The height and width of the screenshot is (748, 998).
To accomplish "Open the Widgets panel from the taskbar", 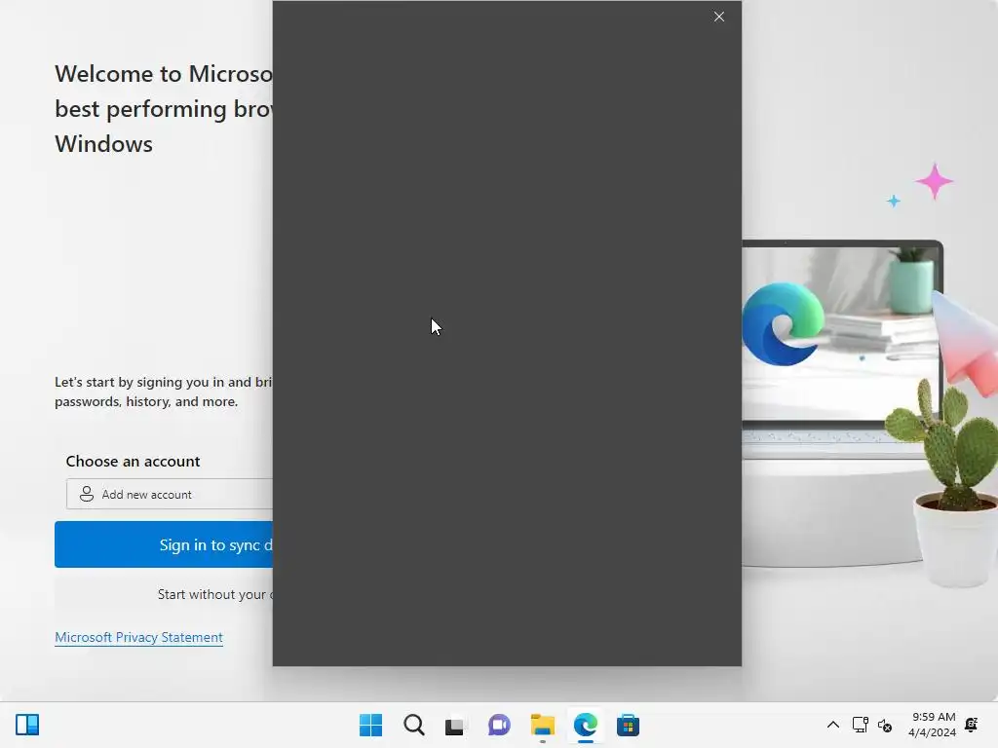I will (x=27, y=725).
